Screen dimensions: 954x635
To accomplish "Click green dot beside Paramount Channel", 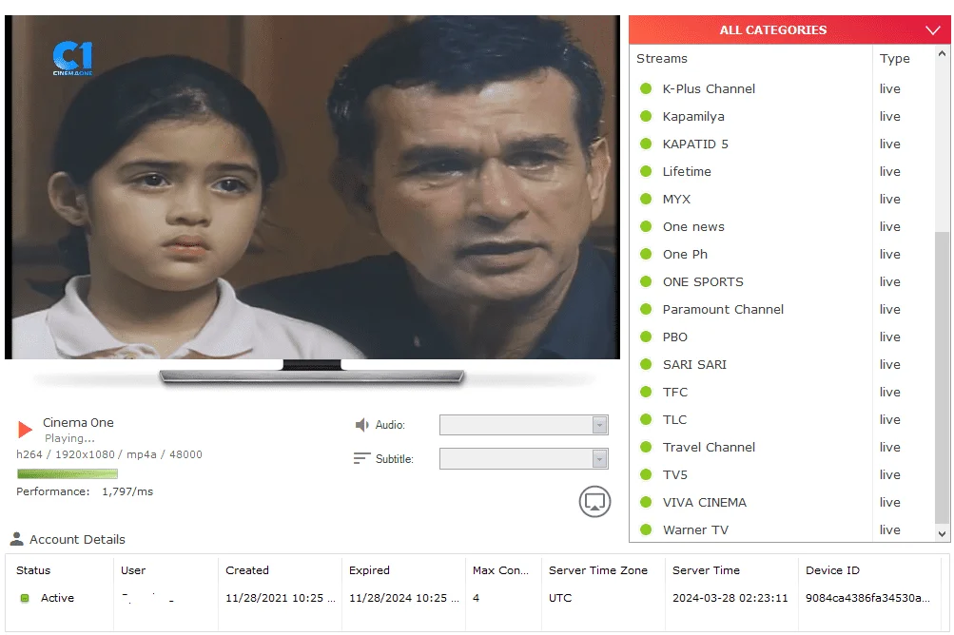I will coord(646,309).
